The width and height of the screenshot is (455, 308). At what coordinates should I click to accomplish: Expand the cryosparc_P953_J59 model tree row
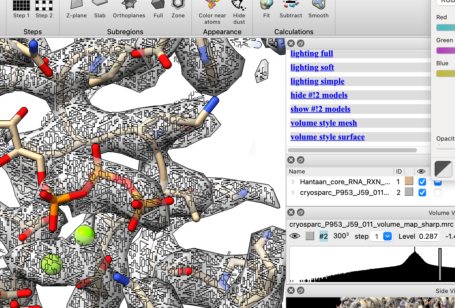click(293, 192)
